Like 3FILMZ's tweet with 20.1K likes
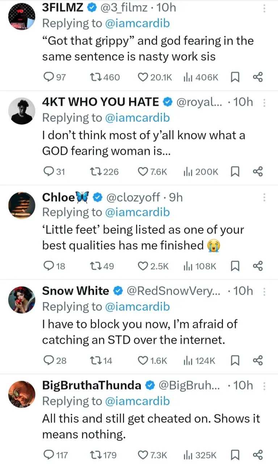The width and height of the screenshot is (278, 464). [x=143, y=77]
